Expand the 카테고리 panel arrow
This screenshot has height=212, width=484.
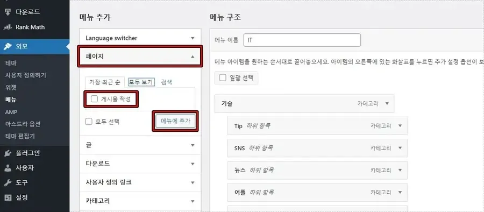[x=193, y=201]
